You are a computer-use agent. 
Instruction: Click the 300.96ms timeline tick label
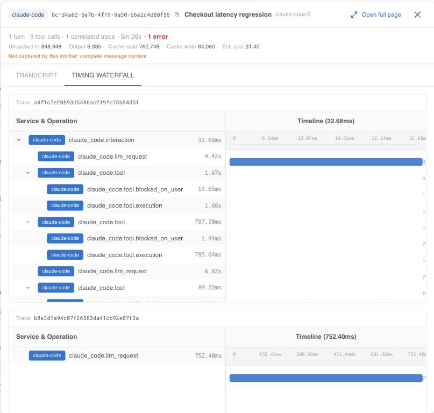(x=307, y=354)
